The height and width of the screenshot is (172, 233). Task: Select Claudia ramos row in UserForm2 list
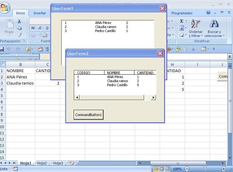tap(115, 81)
